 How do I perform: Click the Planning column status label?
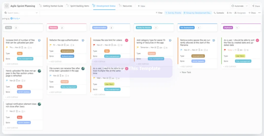tap(53, 28)
